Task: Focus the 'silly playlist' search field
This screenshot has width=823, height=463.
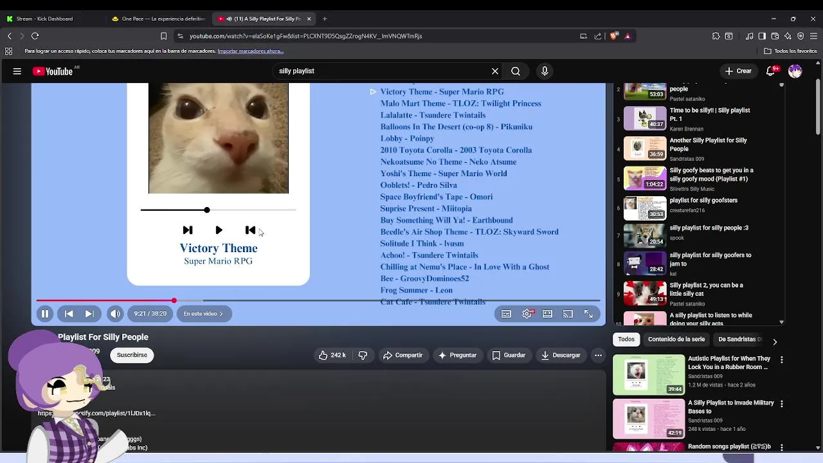Action: pyautogui.click(x=382, y=71)
